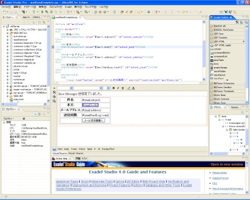Close the Exadel Palette view tab
This screenshot has height=200, width=250.
tap(231, 17)
